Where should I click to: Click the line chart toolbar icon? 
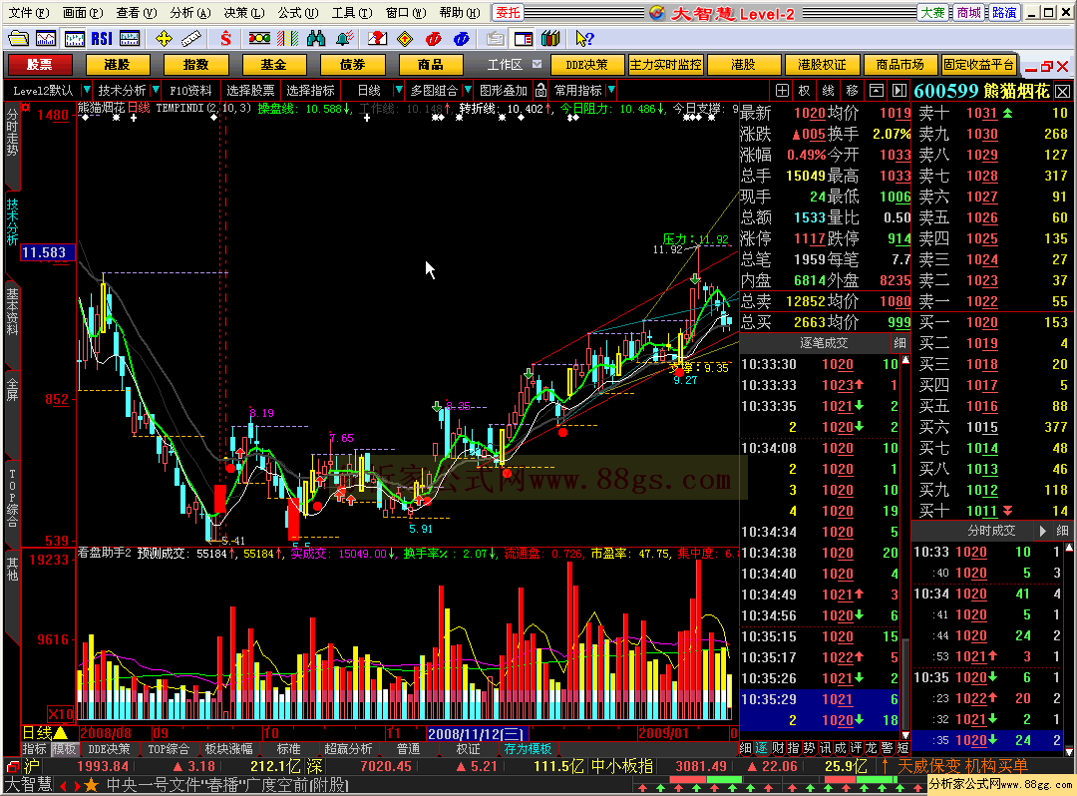point(46,39)
